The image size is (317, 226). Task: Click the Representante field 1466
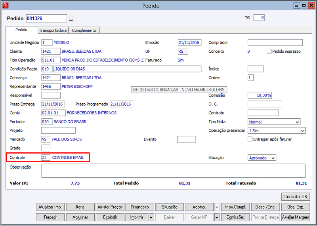tap(51, 86)
